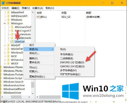Open the 文件(F) menu
Viewport: 127px width, 103px height.
point(5,8)
